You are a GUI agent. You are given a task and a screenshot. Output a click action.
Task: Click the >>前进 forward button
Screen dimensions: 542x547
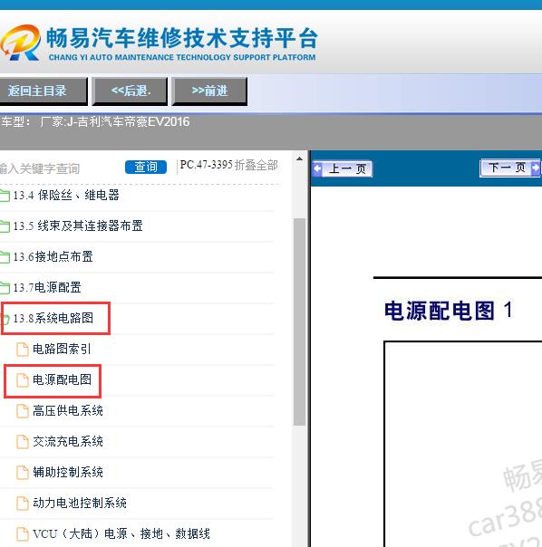(209, 91)
